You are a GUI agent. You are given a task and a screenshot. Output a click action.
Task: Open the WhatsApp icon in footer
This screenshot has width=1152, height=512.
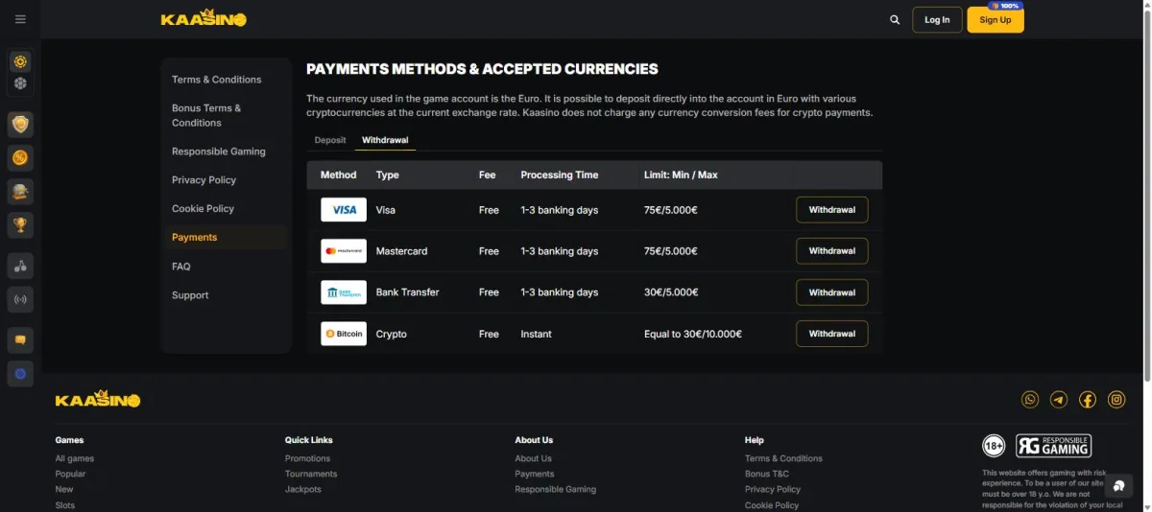pyautogui.click(x=1030, y=400)
